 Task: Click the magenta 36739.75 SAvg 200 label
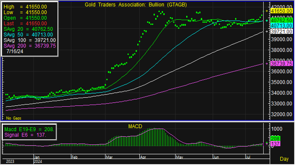coord(281,64)
